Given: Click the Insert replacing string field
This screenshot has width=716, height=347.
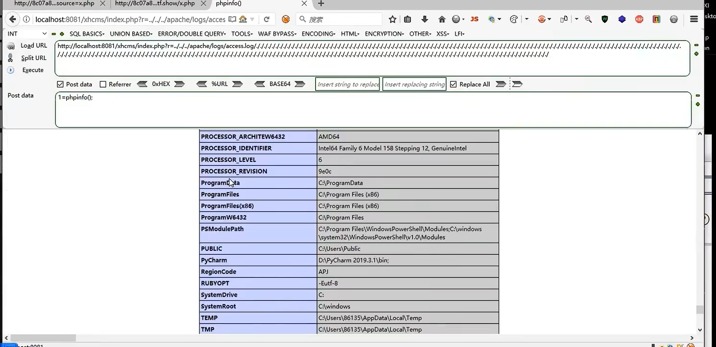Looking at the screenshot, I should (414, 84).
